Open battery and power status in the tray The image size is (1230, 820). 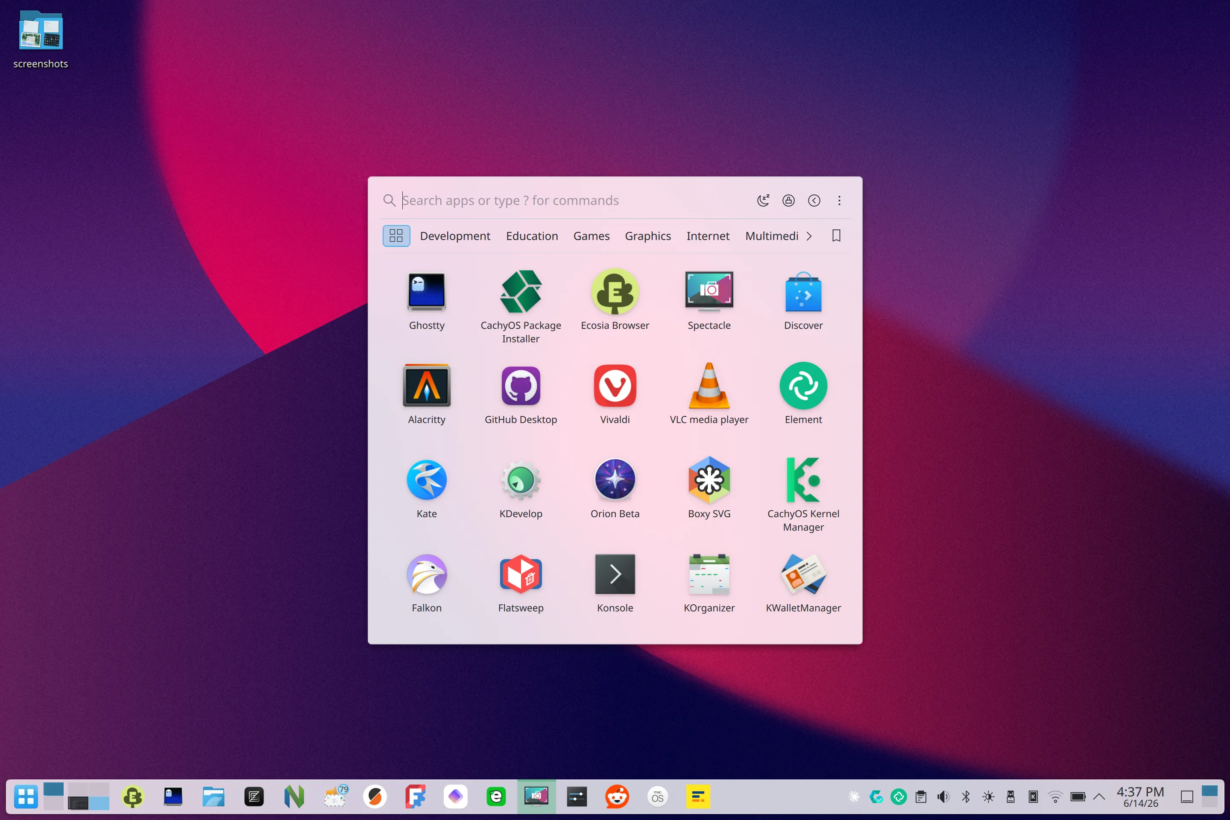click(x=1078, y=797)
